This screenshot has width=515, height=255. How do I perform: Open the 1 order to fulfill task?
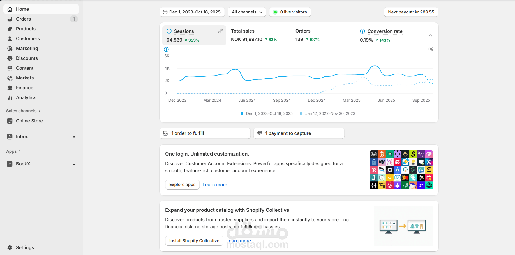[x=205, y=133]
